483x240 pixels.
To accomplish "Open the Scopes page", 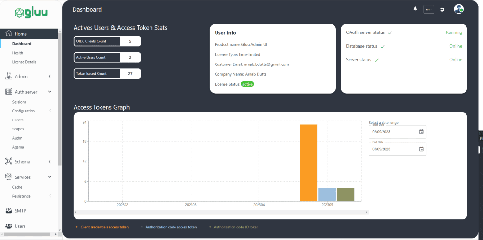I will click(18, 129).
